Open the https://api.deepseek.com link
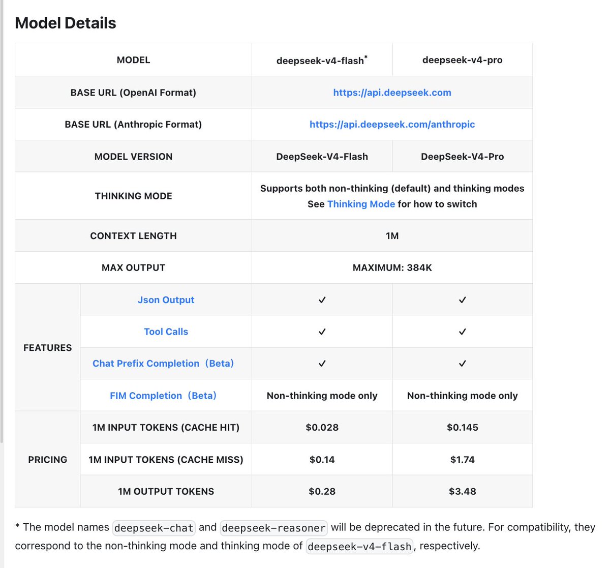Viewport: 610px width, 568px height. point(392,92)
